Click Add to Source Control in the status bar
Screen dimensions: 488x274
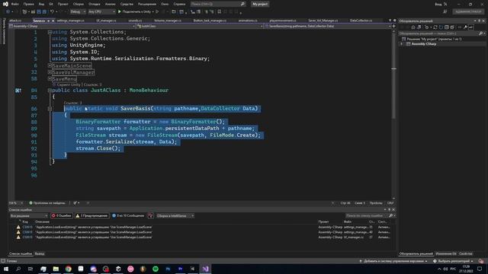click(393, 261)
